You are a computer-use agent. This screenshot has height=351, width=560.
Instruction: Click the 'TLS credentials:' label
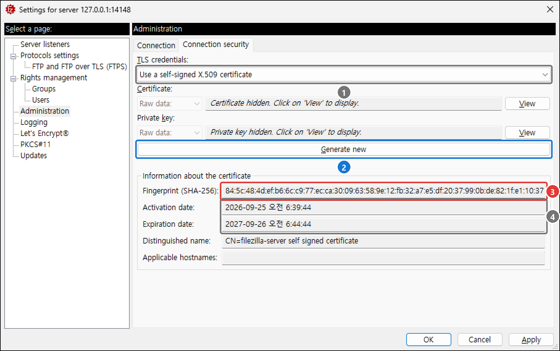pyautogui.click(x=162, y=60)
